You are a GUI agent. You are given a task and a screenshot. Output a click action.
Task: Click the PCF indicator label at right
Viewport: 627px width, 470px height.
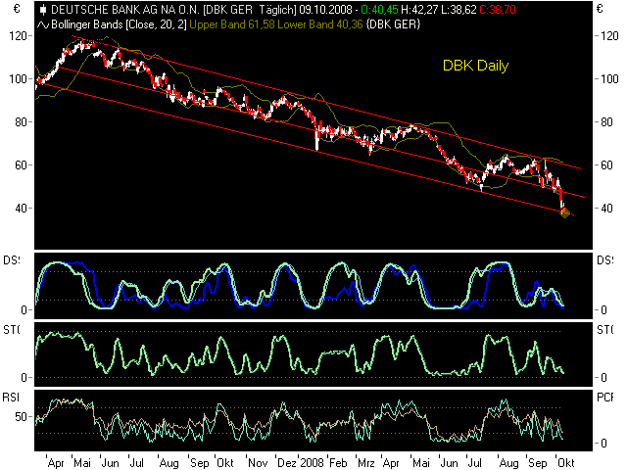(605, 398)
